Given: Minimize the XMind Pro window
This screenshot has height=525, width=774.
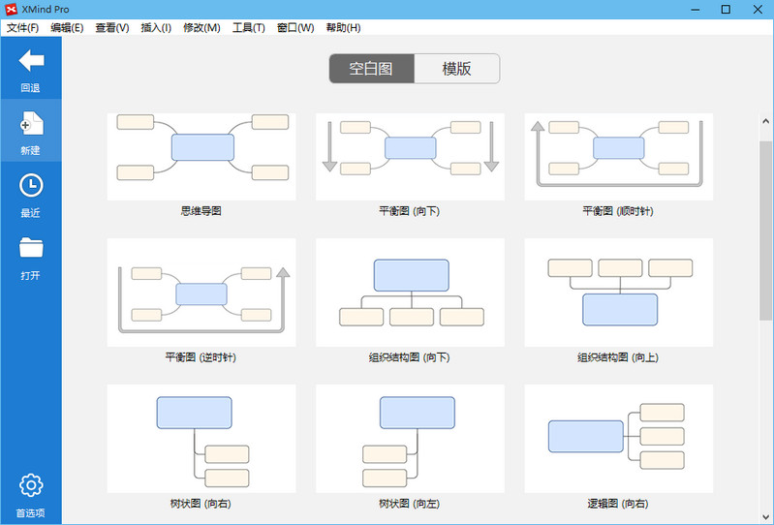Looking at the screenshot, I should click(696, 10).
